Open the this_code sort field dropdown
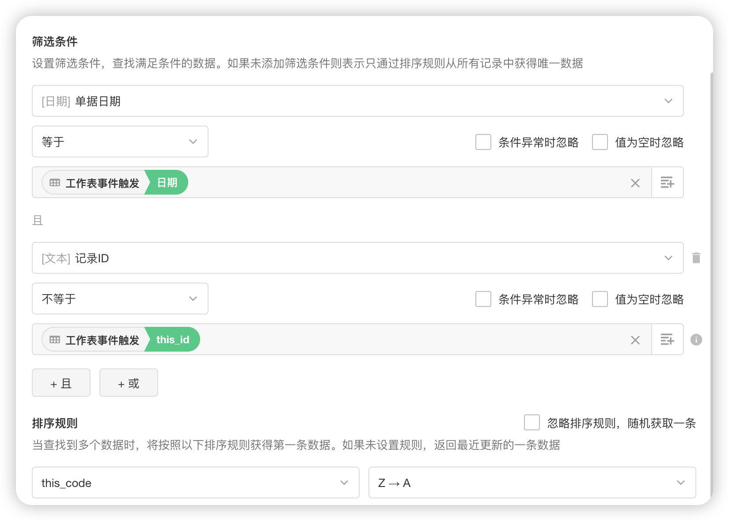 click(x=196, y=483)
